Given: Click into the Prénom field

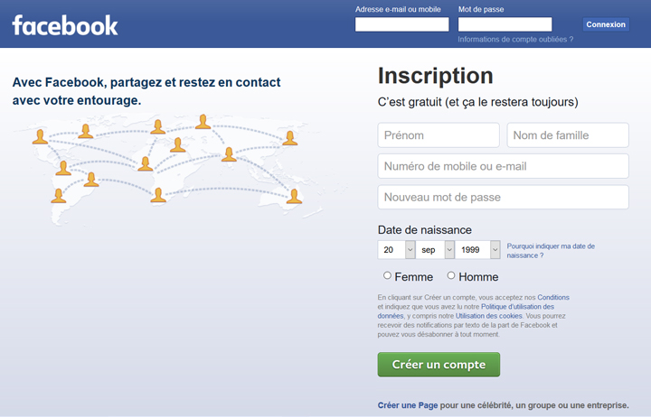Looking at the screenshot, I should 439,135.
